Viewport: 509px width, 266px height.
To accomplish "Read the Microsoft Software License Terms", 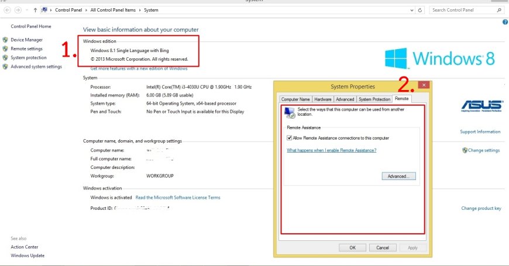I will point(178,197).
